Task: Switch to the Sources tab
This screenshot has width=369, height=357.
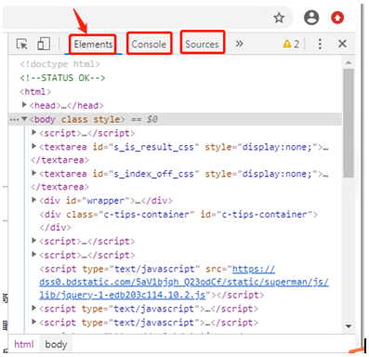Action: coord(202,44)
